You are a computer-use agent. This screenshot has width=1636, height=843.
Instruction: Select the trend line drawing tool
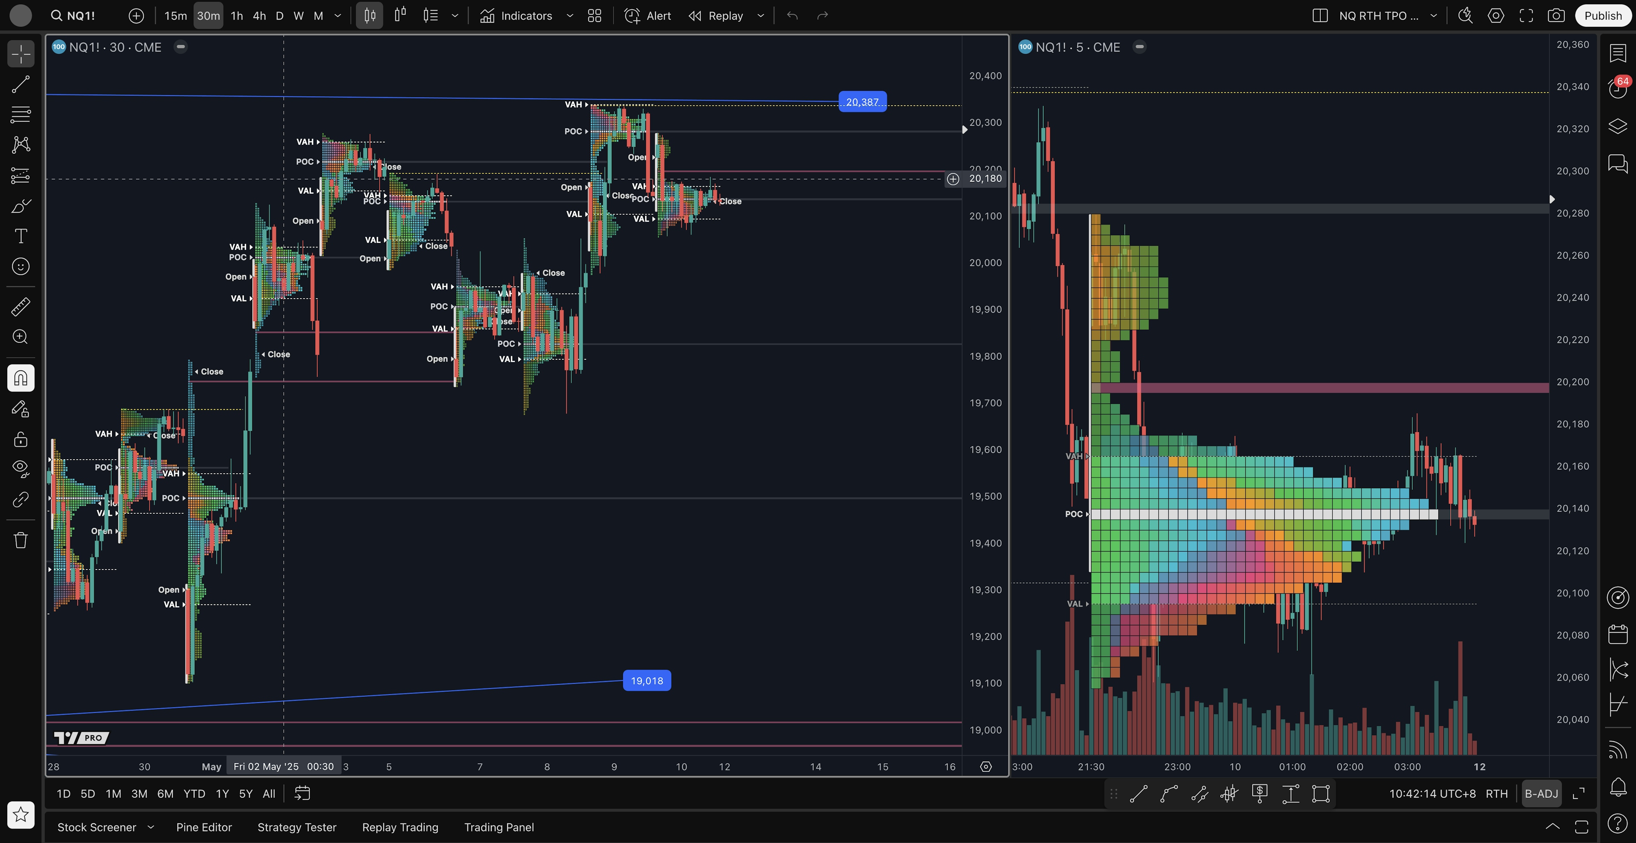(x=20, y=84)
